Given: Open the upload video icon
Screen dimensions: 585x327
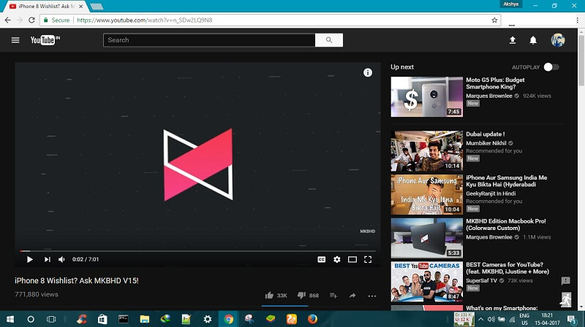Looking at the screenshot, I should (513, 40).
